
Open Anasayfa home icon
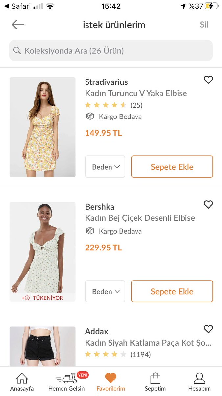22,378
